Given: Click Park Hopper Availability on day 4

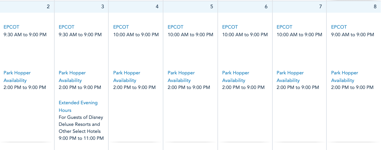Looking at the screenshot, I should [127, 77].
